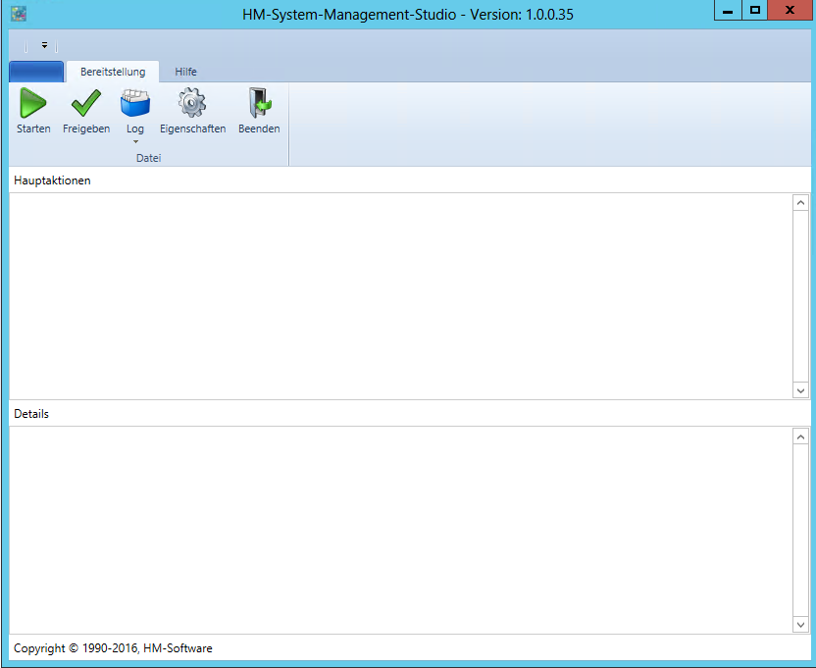The image size is (816, 668).
Task: Click the Beenden exit door icon
Action: [x=259, y=103]
